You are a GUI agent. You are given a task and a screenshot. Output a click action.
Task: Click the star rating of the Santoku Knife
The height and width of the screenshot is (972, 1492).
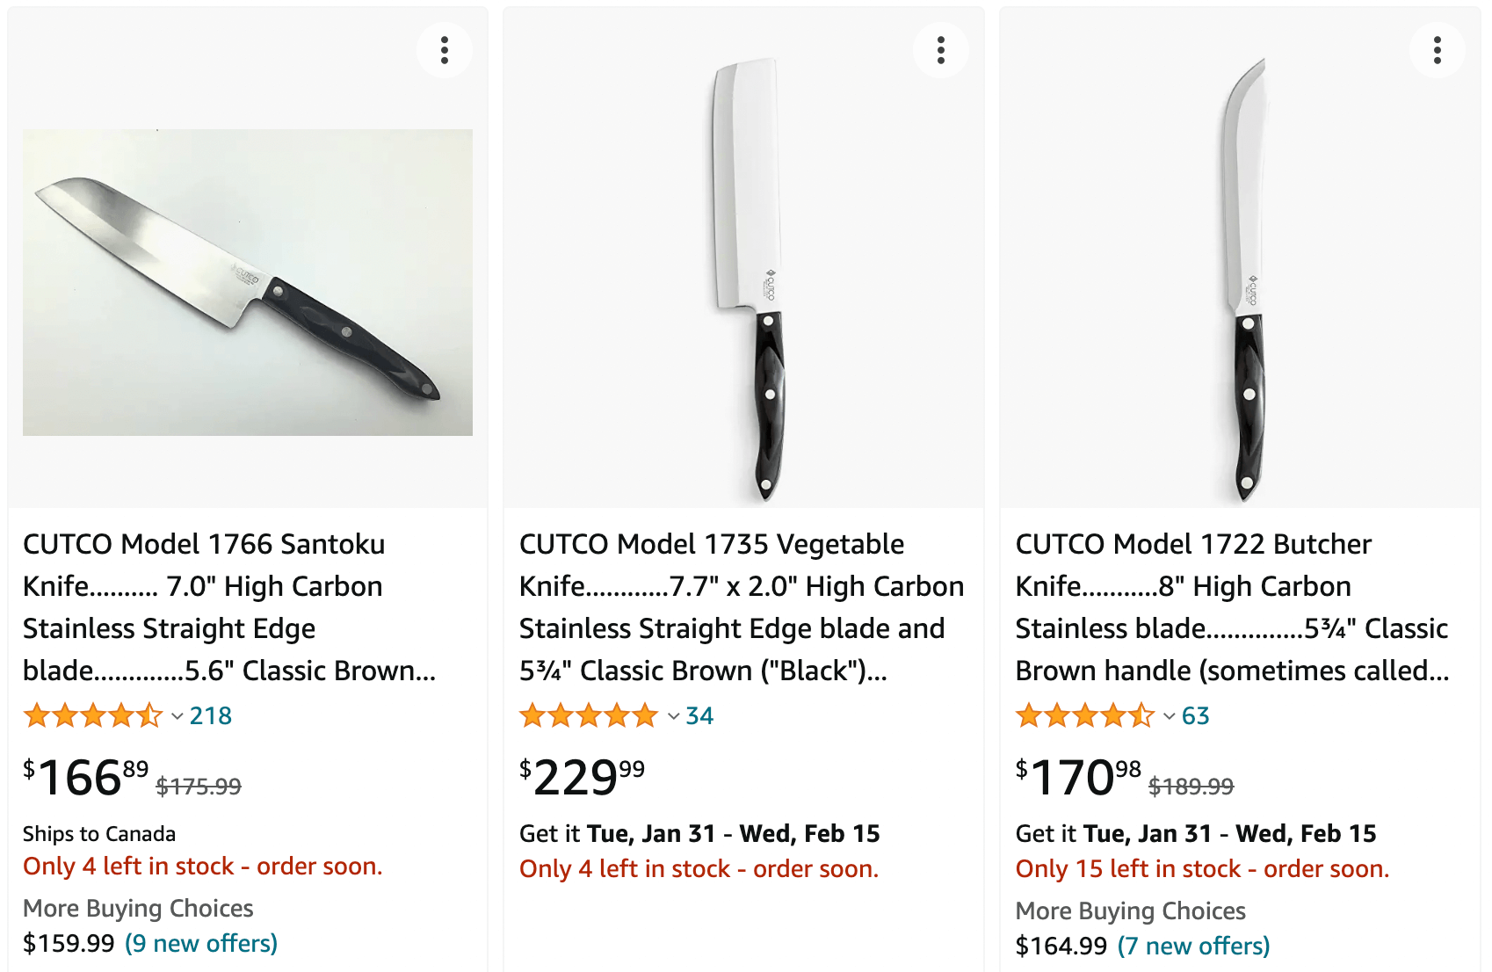coord(92,715)
